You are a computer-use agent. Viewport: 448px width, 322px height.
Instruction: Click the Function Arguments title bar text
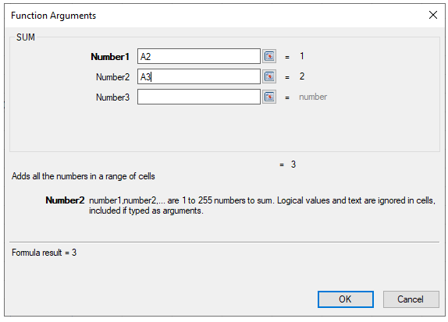tap(53, 16)
